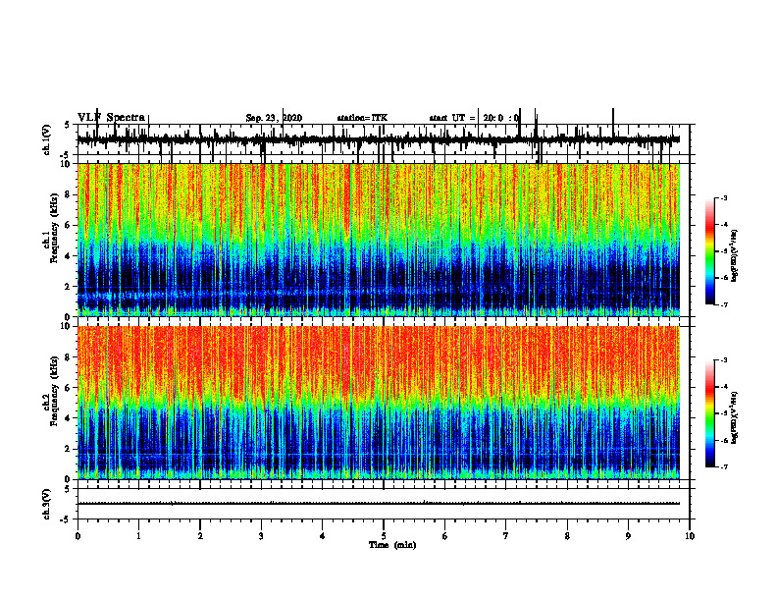Screen dimensions: 777x601
Task: Click the time axis tick label "0"
Action: pyautogui.click(x=78, y=536)
